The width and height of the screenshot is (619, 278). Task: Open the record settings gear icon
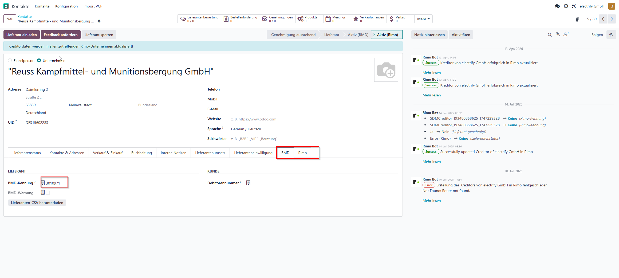[99, 21]
